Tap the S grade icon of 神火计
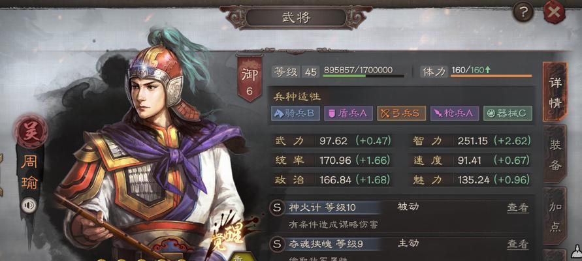Screen dimensions: 582x261 [x=276, y=207]
